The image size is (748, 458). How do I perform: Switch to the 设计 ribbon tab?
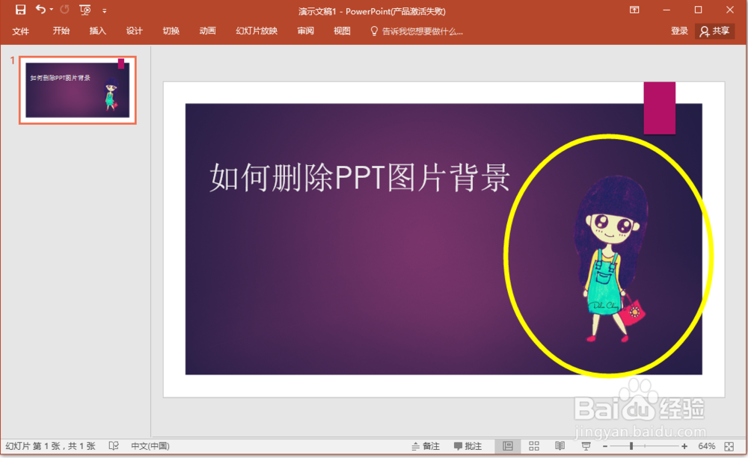click(x=134, y=31)
